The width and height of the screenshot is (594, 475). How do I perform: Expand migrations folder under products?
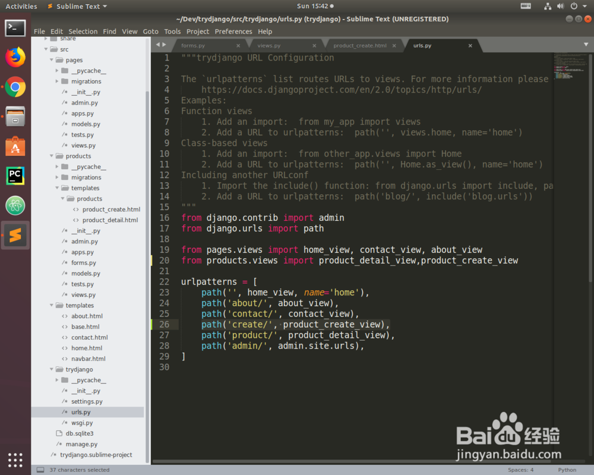[x=57, y=178]
